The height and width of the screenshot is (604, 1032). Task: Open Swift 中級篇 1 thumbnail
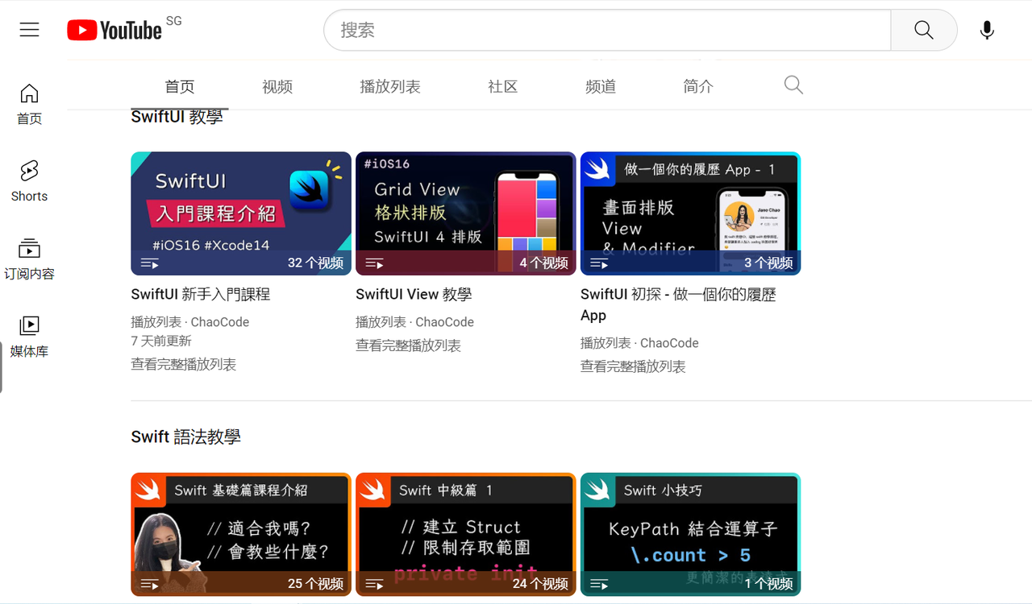coord(466,535)
